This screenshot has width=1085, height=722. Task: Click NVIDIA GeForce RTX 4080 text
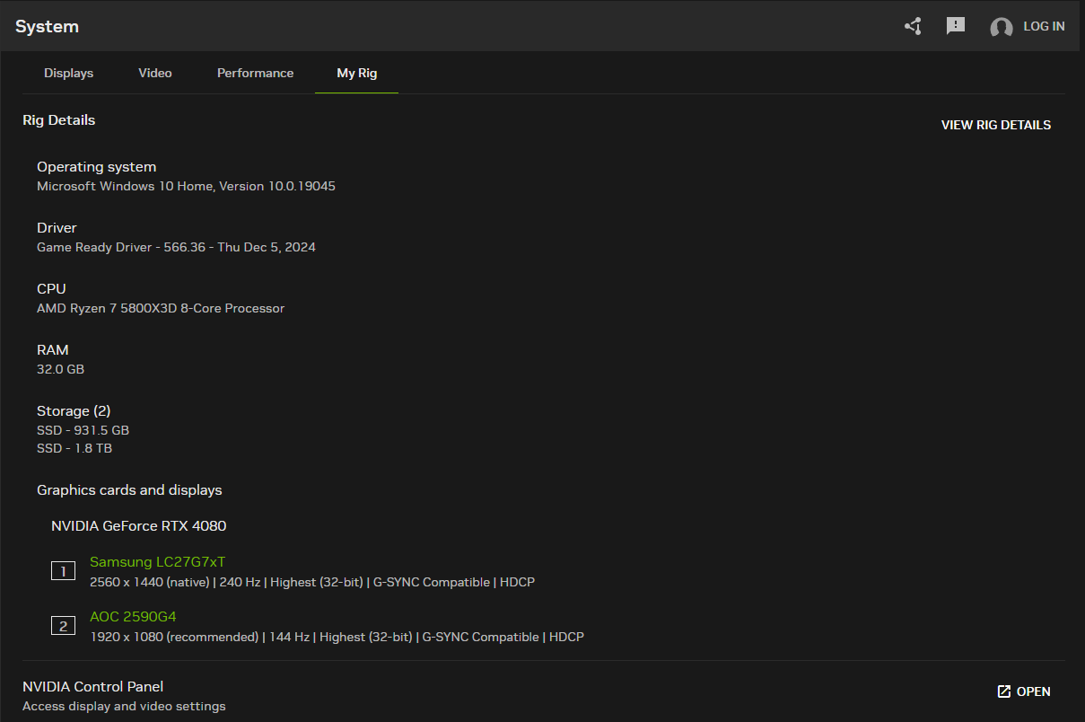(138, 526)
